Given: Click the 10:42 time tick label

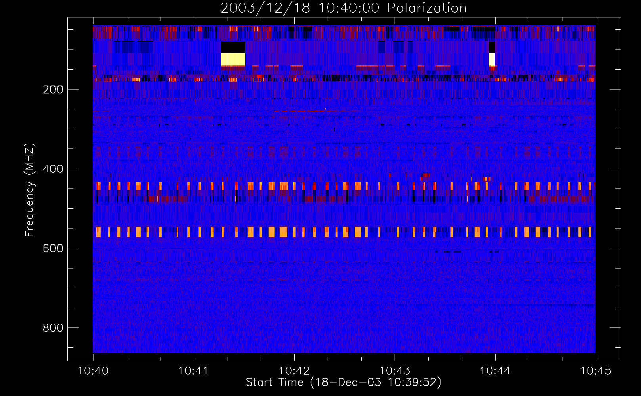Looking at the screenshot, I should pyautogui.click(x=294, y=371).
